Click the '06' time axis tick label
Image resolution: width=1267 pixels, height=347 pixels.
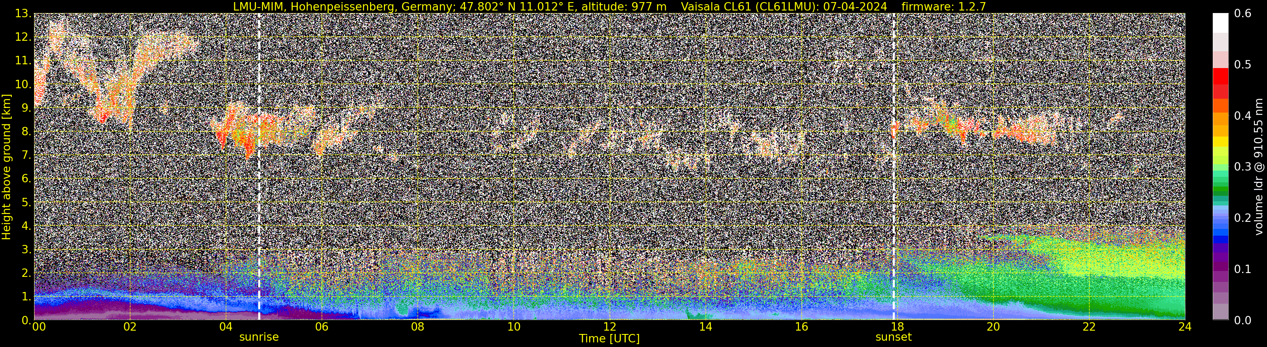coord(321,327)
